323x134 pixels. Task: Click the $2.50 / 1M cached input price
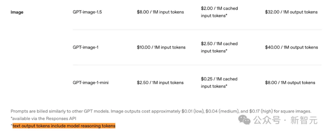[219, 47]
